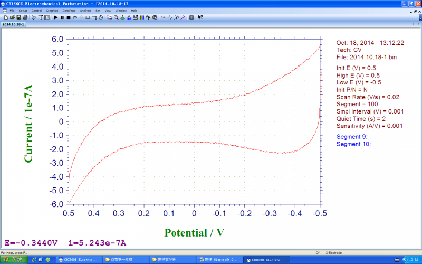The width and height of the screenshot is (422, 264).
Task: Click the Segment 9: label
Action: tap(352, 137)
